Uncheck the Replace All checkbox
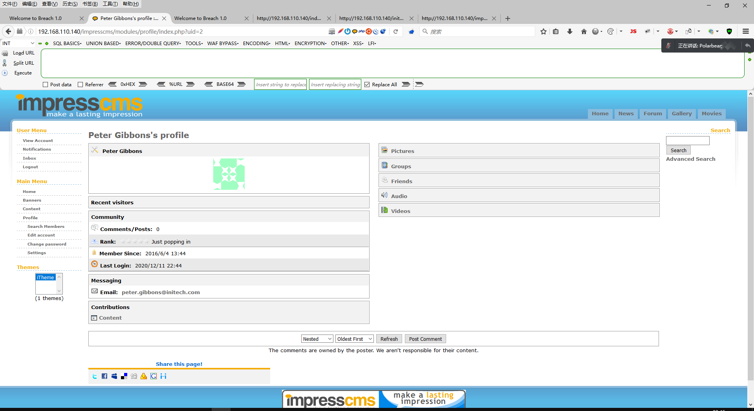 click(367, 85)
